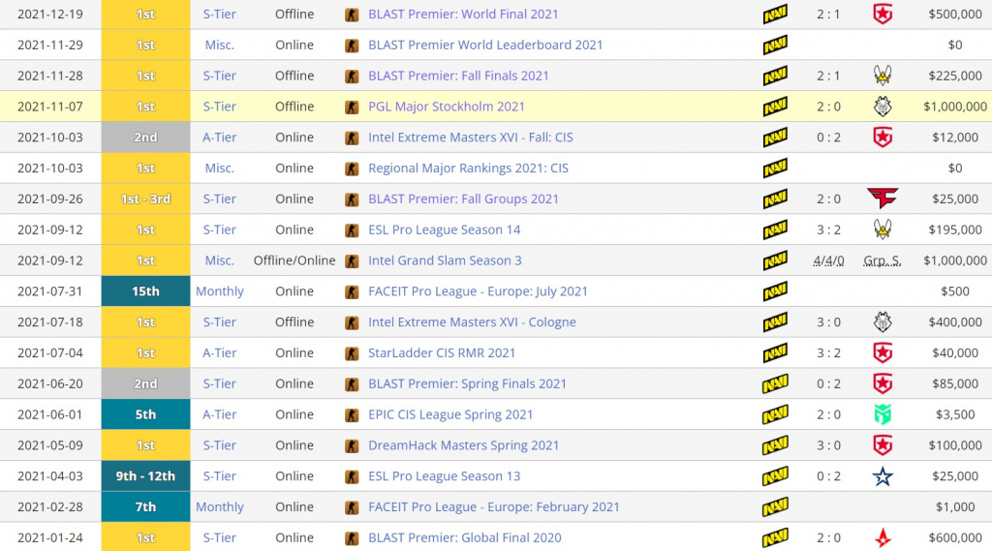Click FaZe logo in Fall Groups 2021 row
992x551 pixels.
coord(883,199)
